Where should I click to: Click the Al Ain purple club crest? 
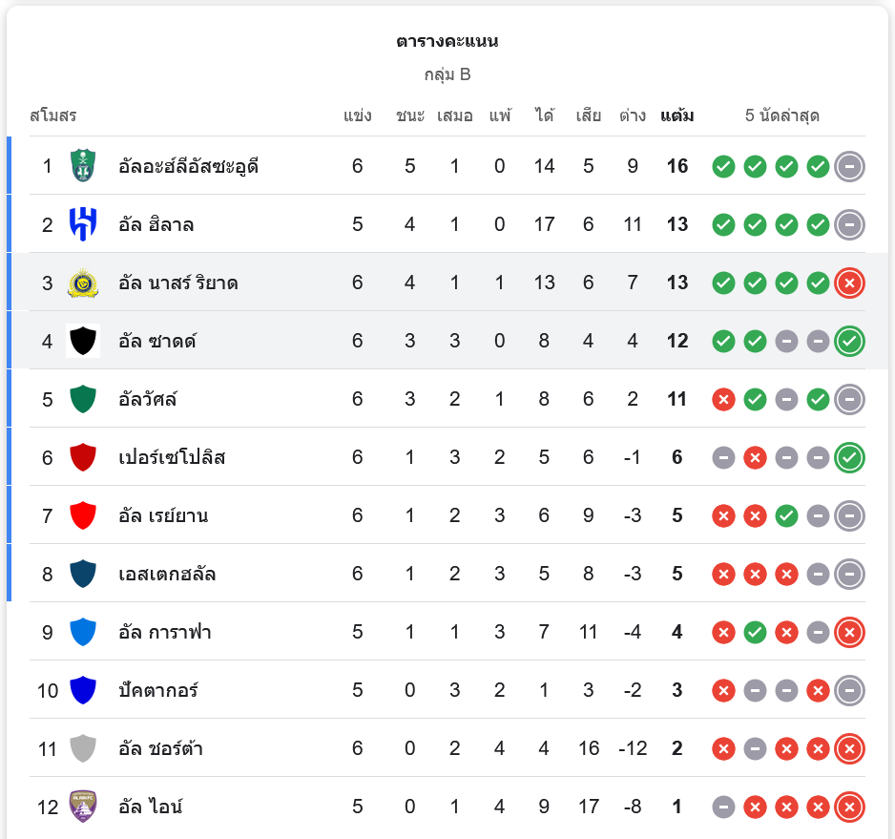[x=83, y=807]
